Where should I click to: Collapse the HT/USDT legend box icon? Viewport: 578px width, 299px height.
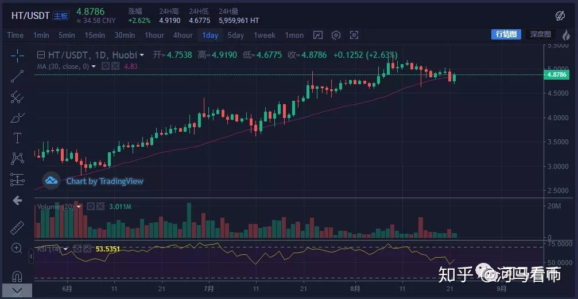[x=41, y=55]
